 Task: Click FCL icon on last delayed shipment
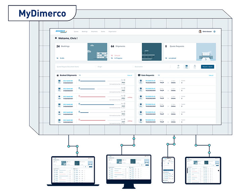pyautogui.click(x=59, y=121)
